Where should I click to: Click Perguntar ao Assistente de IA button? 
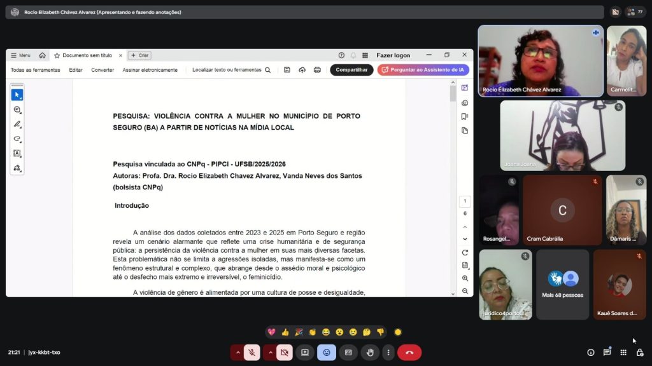coord(423,70)
